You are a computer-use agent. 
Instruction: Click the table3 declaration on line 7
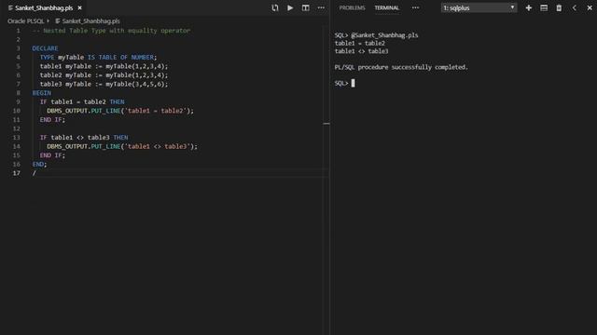[x=104, y=84]
